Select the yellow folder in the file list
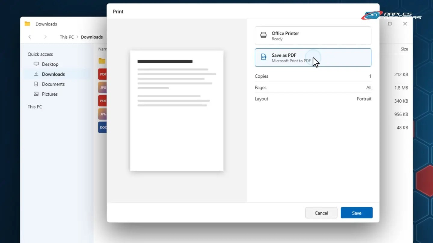 click(102, 61)
